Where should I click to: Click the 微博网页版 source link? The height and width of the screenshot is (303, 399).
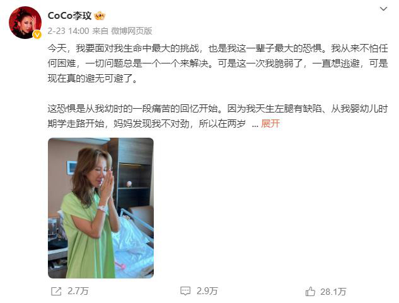point(132,31)
